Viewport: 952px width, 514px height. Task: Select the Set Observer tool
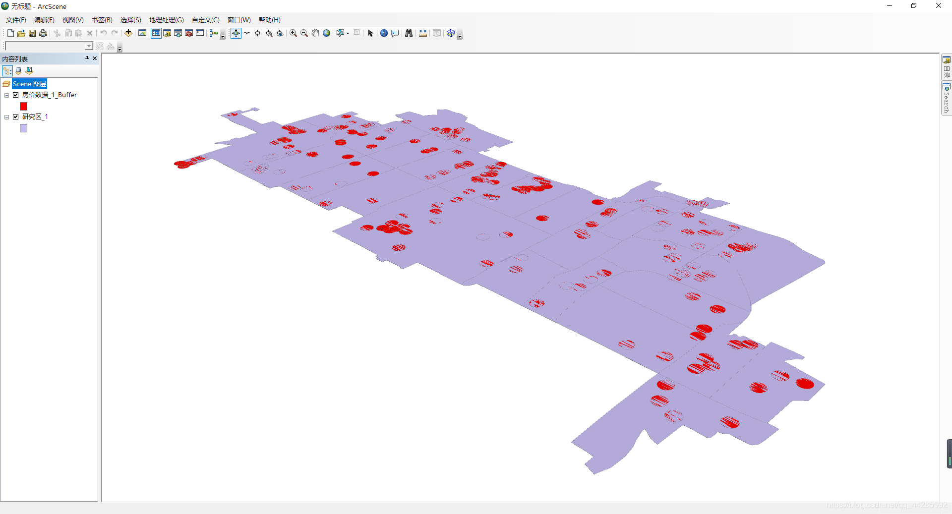click(x=280, y=33)
